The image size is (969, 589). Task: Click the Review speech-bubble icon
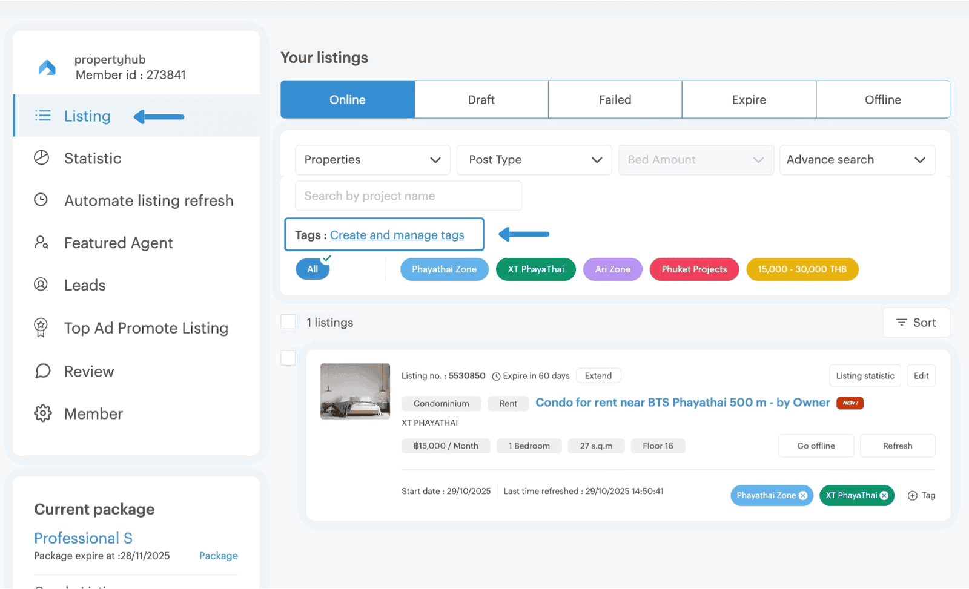coord(42,370)
